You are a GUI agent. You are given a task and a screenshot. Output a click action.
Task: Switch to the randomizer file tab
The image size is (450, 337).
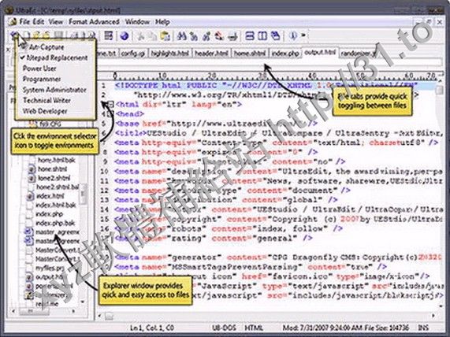(358, 54)
